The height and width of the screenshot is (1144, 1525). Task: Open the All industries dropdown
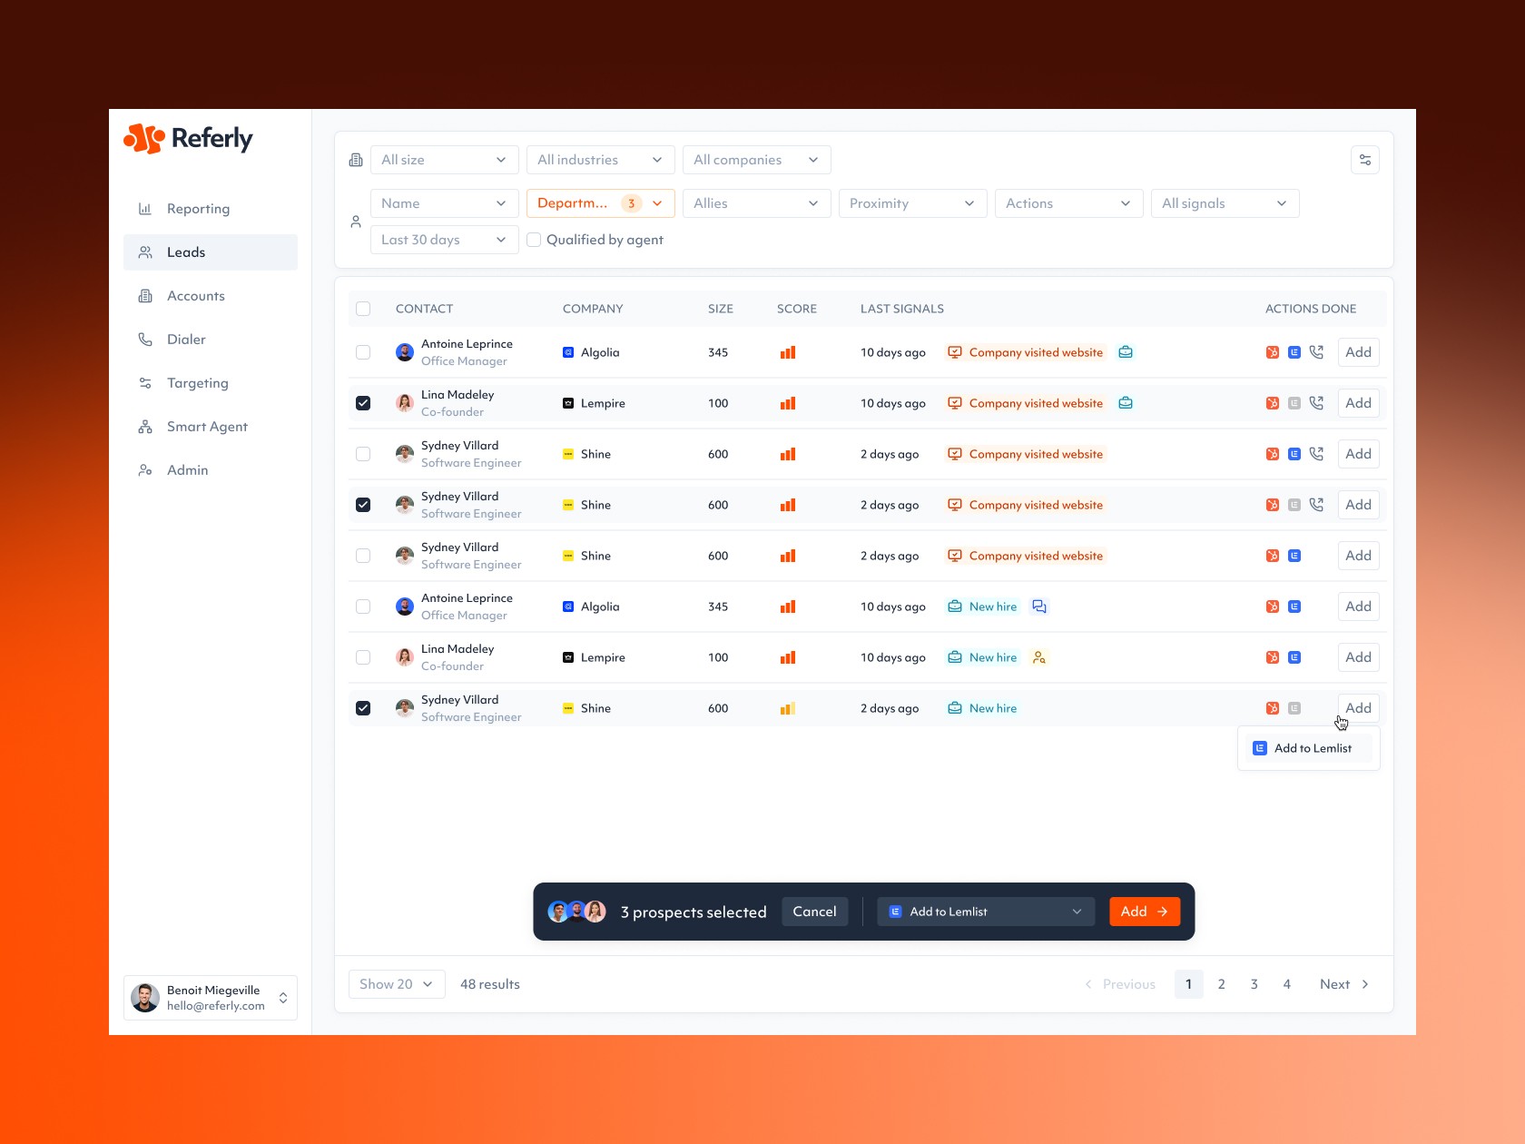[601, 160]
